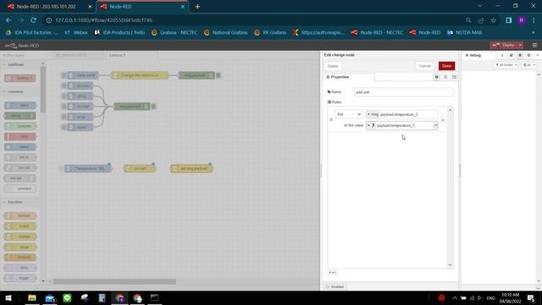Switch to the first Node-RED browser tab
The width and height of the screenshot is (542, 305).
pyautogui.click(x=47, y=7)
